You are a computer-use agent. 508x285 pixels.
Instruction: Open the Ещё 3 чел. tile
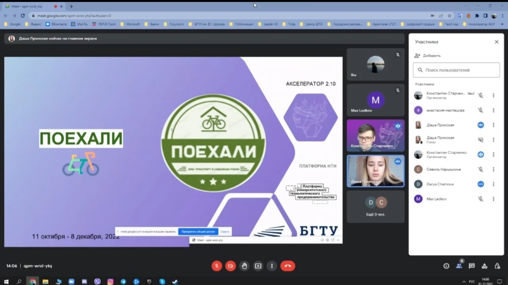coord(376,207)
